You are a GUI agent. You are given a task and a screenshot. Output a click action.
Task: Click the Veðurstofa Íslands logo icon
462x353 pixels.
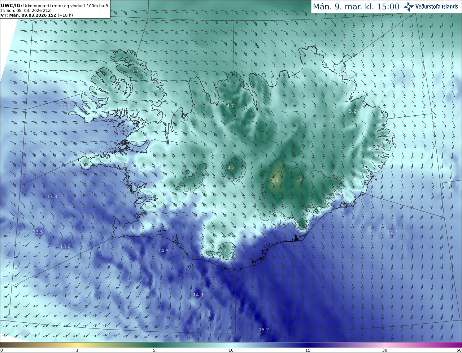(x=409, y=6)
